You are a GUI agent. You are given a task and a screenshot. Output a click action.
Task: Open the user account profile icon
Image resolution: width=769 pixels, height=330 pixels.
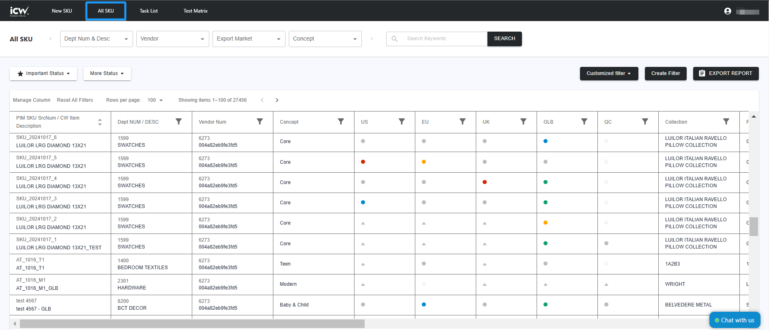[728, 11]
